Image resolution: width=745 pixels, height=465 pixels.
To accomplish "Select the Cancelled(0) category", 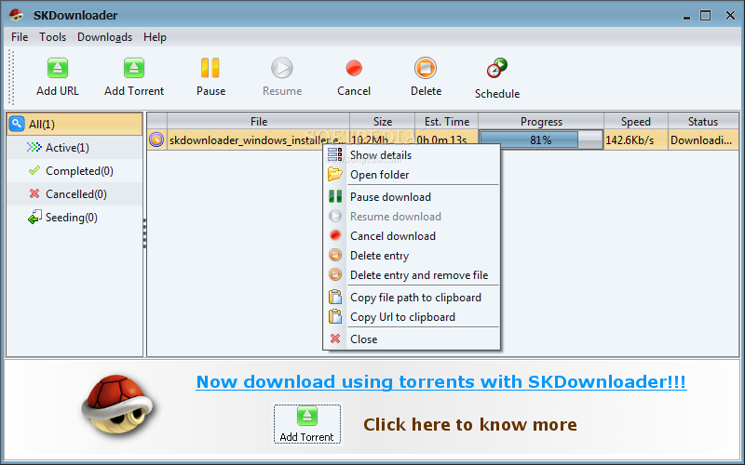I will pos(74,194).
